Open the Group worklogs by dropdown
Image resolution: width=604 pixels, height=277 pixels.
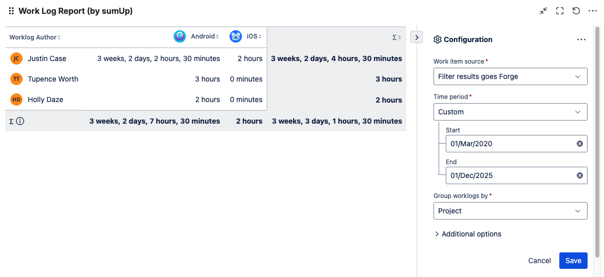coord(510,211)
